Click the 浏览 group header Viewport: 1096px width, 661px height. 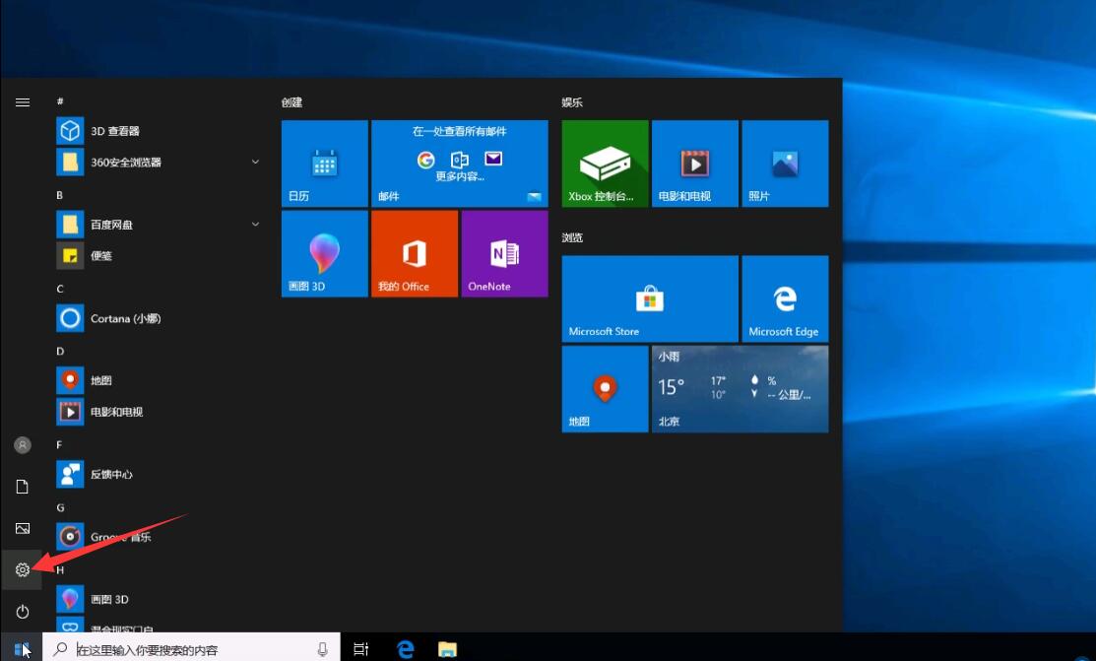(x=572, y=237)
